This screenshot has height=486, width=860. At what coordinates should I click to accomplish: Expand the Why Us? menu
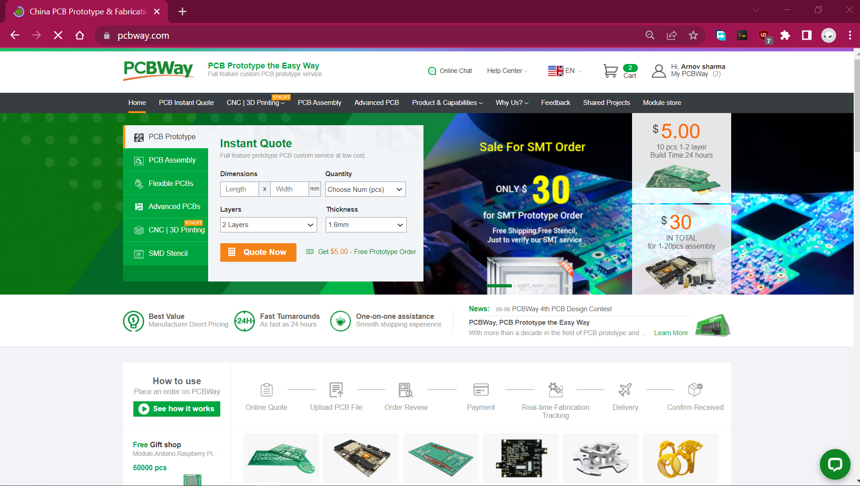512,103
